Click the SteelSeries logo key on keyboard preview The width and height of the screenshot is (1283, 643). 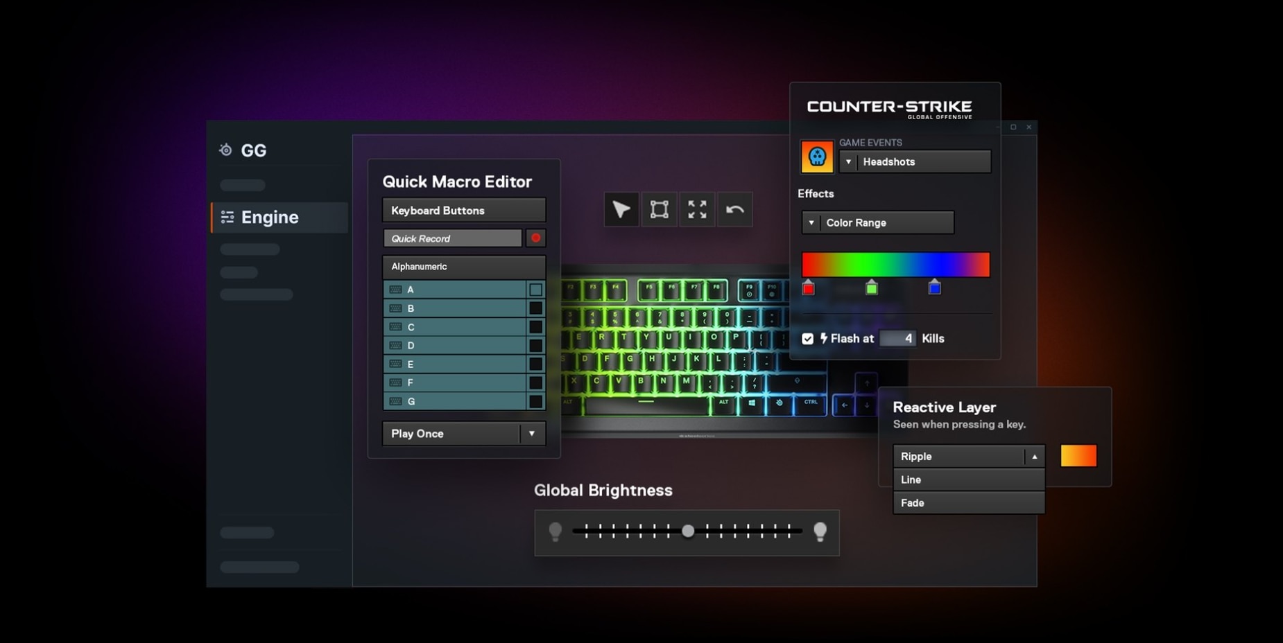(x=780, y=403)
